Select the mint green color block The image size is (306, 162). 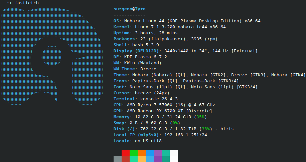[x=134, y=159]
